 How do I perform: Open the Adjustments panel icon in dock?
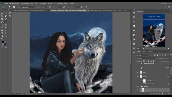134,39
